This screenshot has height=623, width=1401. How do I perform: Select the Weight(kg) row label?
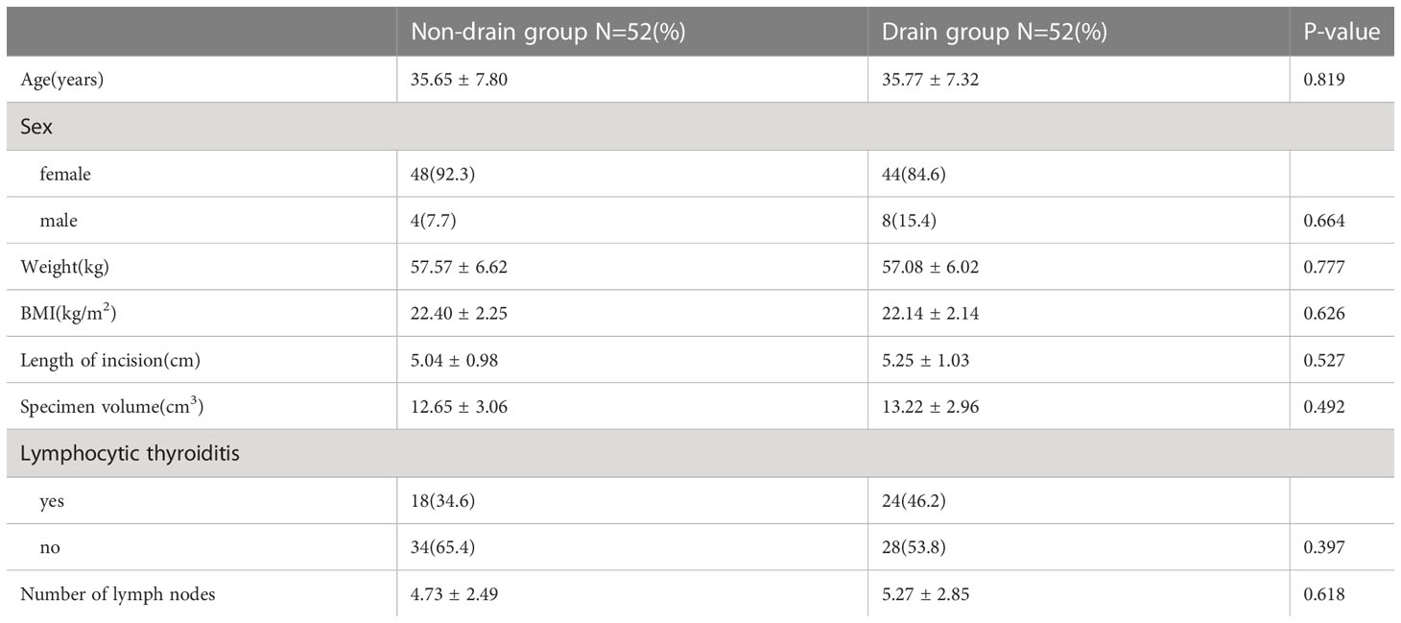[59, 267]
